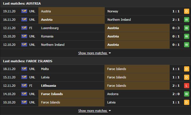
Task: Expand Show more matches under Austria
Action: coord(93,53)
